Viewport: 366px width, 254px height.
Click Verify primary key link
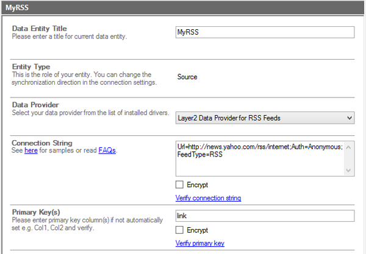(x=199, y=243)
